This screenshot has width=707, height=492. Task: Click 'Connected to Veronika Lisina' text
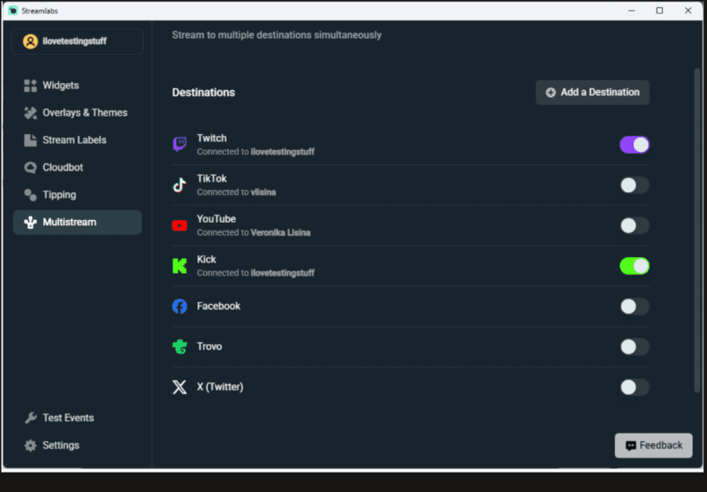point(254,233)
